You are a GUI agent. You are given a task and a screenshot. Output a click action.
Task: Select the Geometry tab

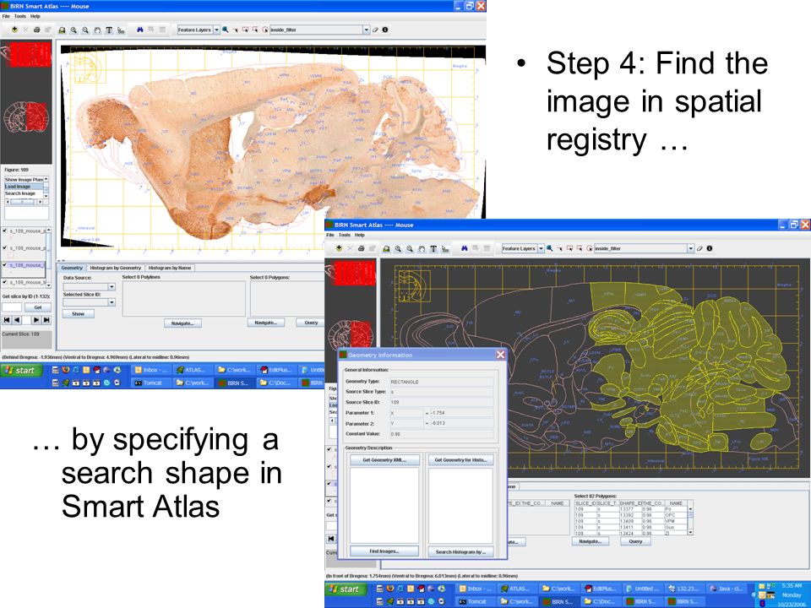coord(72,268)
